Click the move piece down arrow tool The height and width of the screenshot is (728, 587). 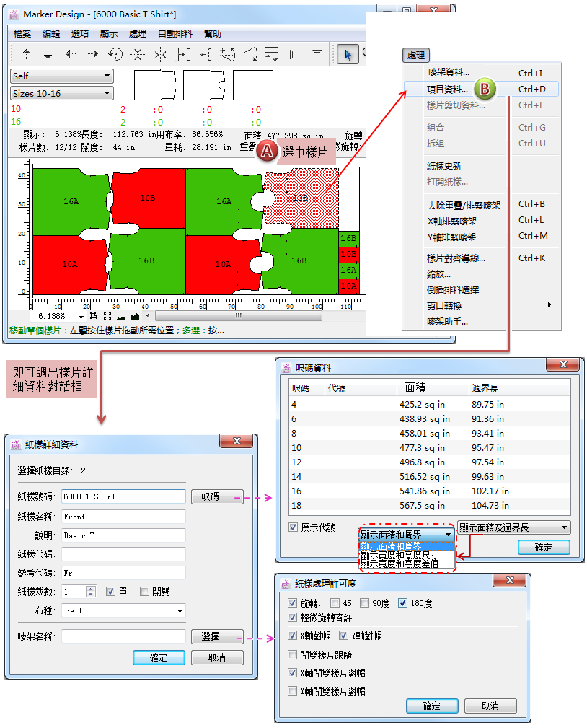pos(48,54)
